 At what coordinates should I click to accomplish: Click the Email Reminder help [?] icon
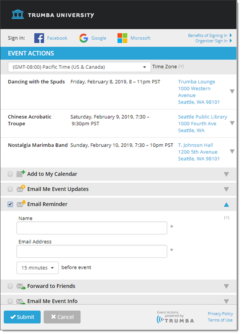tap(226, 217)
